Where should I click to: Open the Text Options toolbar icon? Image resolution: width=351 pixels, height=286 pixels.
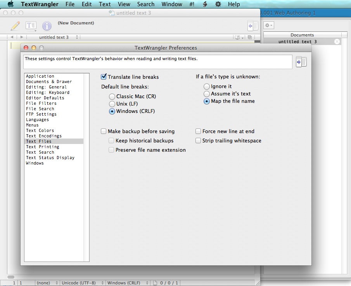(x=31, y=26)
